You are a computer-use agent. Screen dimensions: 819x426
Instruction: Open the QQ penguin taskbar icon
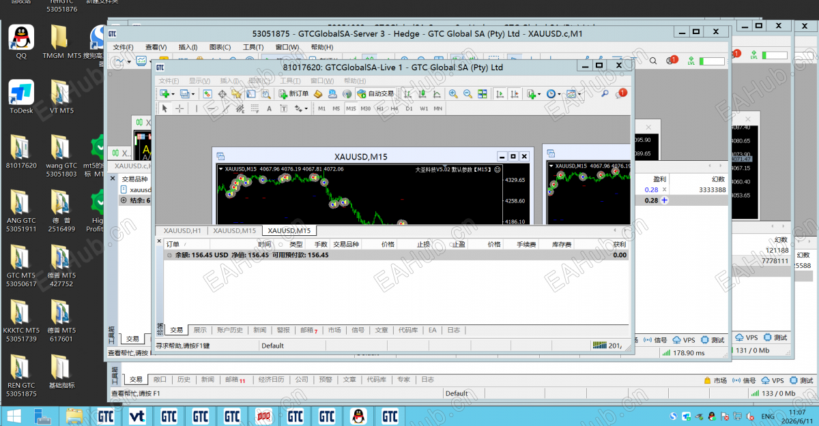tap(358, 416)
